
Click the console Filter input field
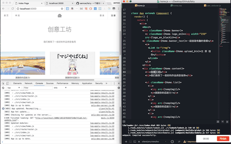pos(38,88)
